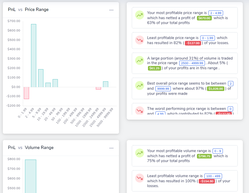Click the $670.00 profit badge
This screenshot has height=193, width=249.
tap(204, 18)
